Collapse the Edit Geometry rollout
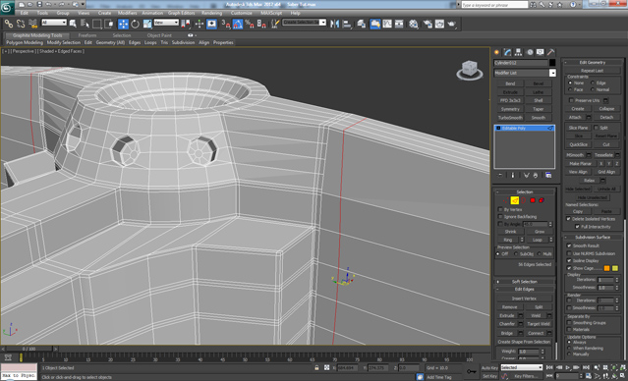628x381 pixels. pyautogui.click(x=594, y=63)
